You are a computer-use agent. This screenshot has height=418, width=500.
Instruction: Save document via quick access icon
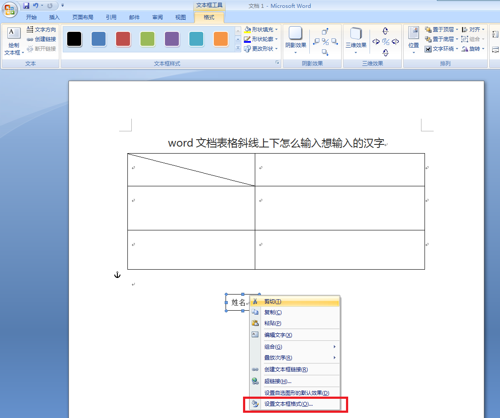pyautogui.click(x=26, y=5)
